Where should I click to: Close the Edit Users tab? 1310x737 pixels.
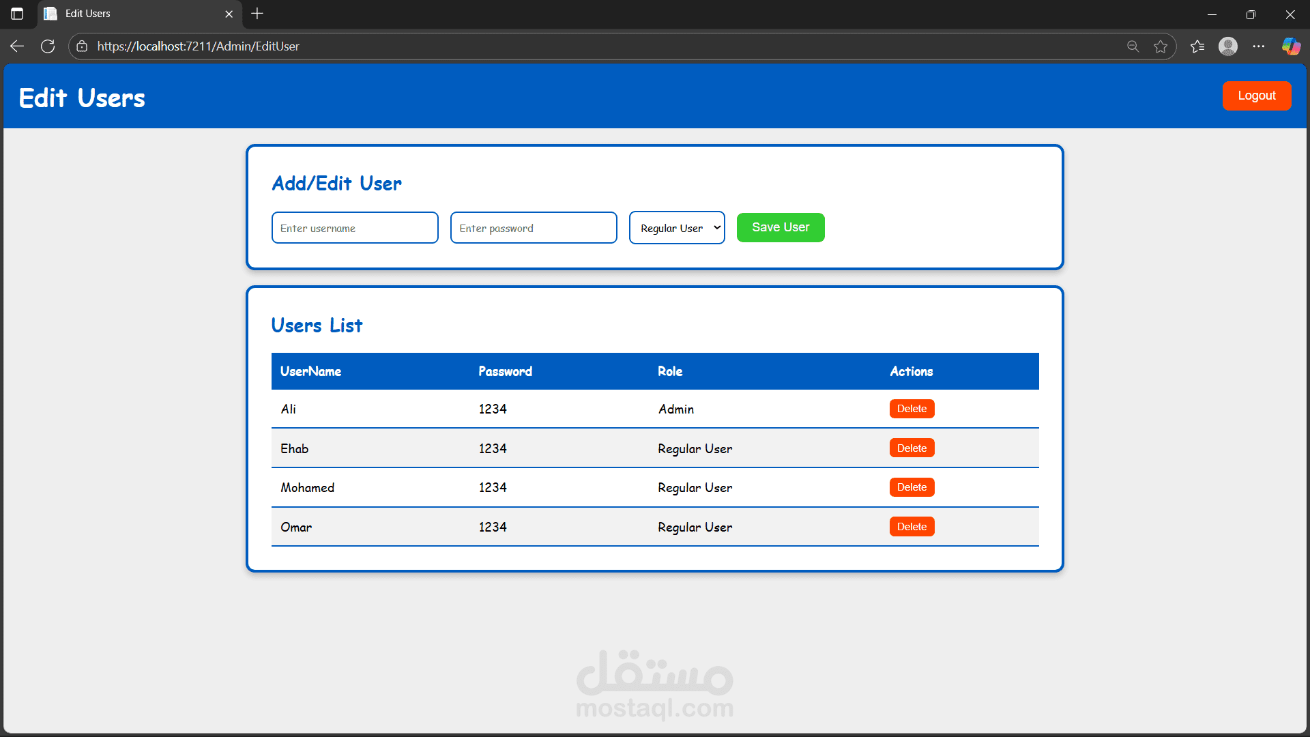tap(229, 14)
